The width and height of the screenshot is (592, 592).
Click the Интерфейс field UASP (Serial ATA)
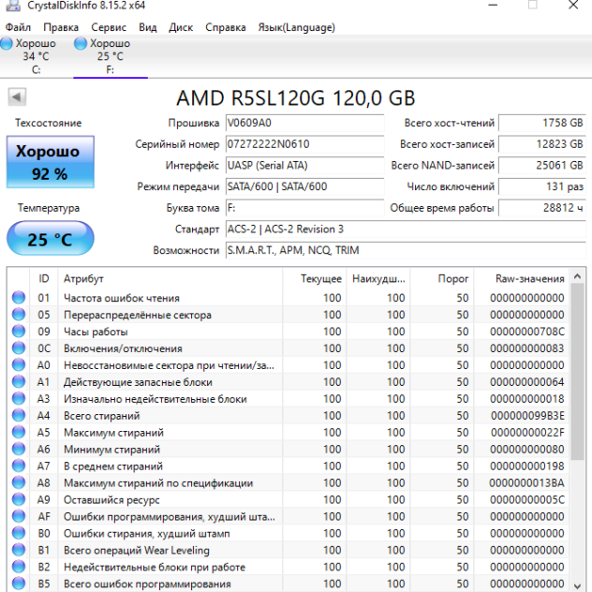tap(304, 166)
